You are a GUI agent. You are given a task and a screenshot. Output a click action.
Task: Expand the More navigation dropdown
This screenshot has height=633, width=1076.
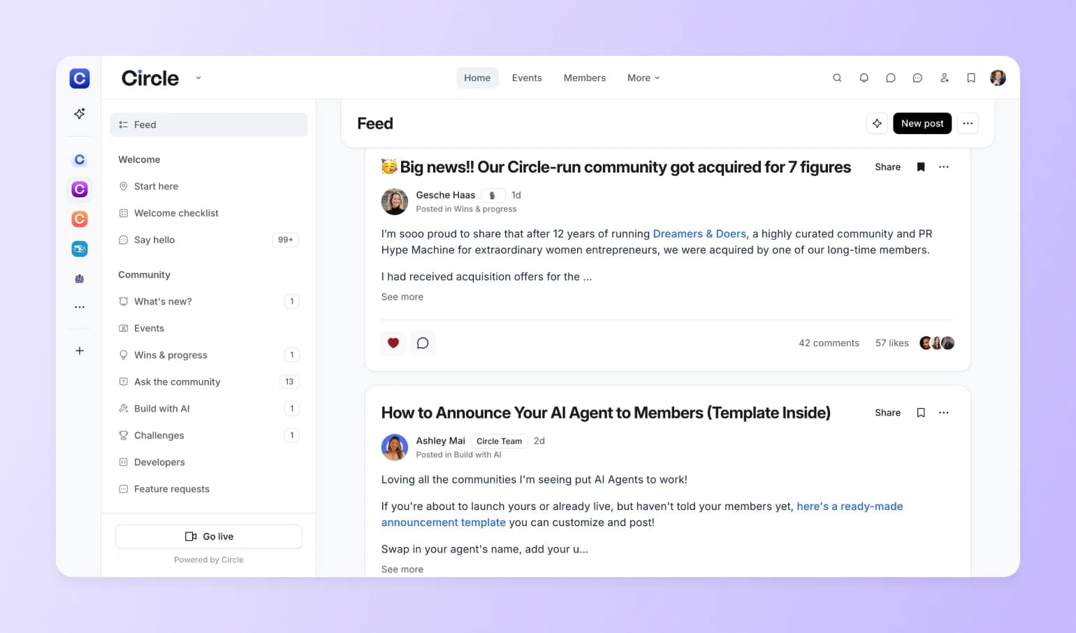pos(644,78)
